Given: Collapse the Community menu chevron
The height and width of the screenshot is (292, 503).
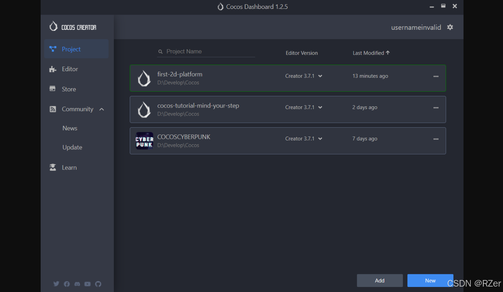Looking at the screenshot, I should [101, 109].
